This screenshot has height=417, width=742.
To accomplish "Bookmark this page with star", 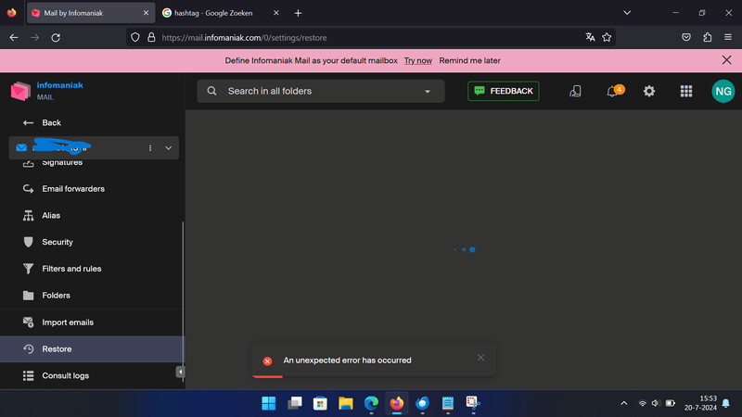I will pos(607,37).
